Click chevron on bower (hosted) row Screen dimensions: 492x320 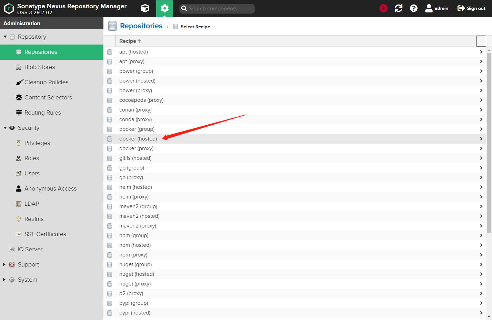point(481,81)
